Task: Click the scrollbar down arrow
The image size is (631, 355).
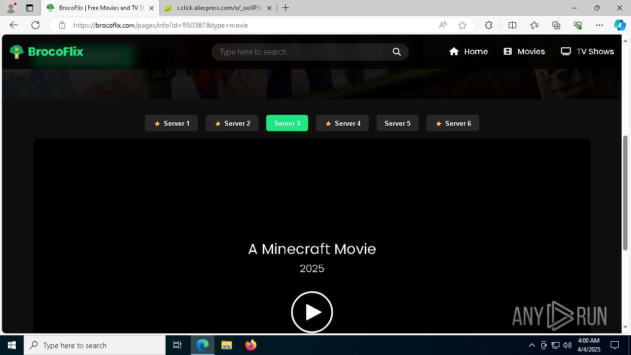Action: tap(626, 327)
